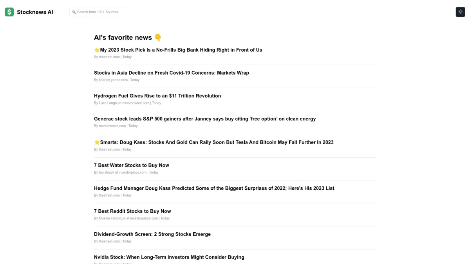Open the Nvidia Stock long-term investors article

point(169,257)
